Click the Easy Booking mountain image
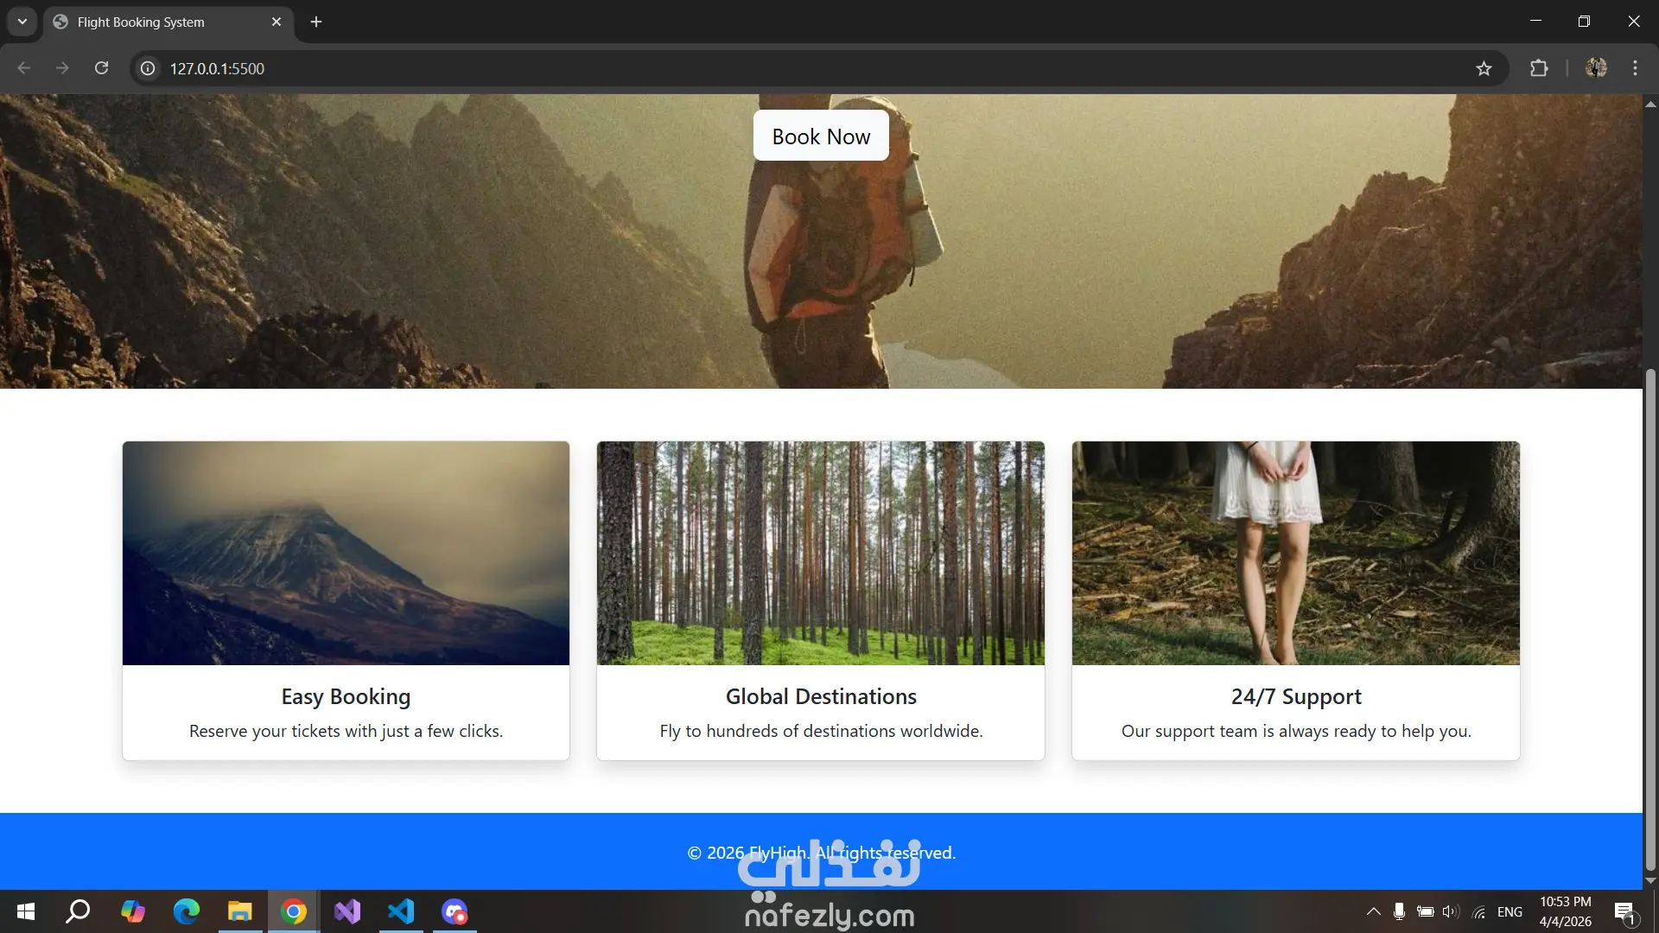Viewport: 1659px width, 933px height. (346, 553)
